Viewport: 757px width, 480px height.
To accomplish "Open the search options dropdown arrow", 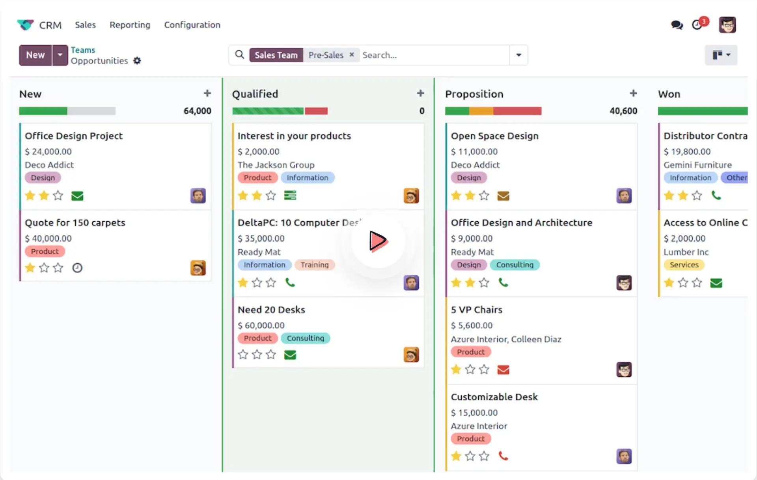I will tap(518, 55).
